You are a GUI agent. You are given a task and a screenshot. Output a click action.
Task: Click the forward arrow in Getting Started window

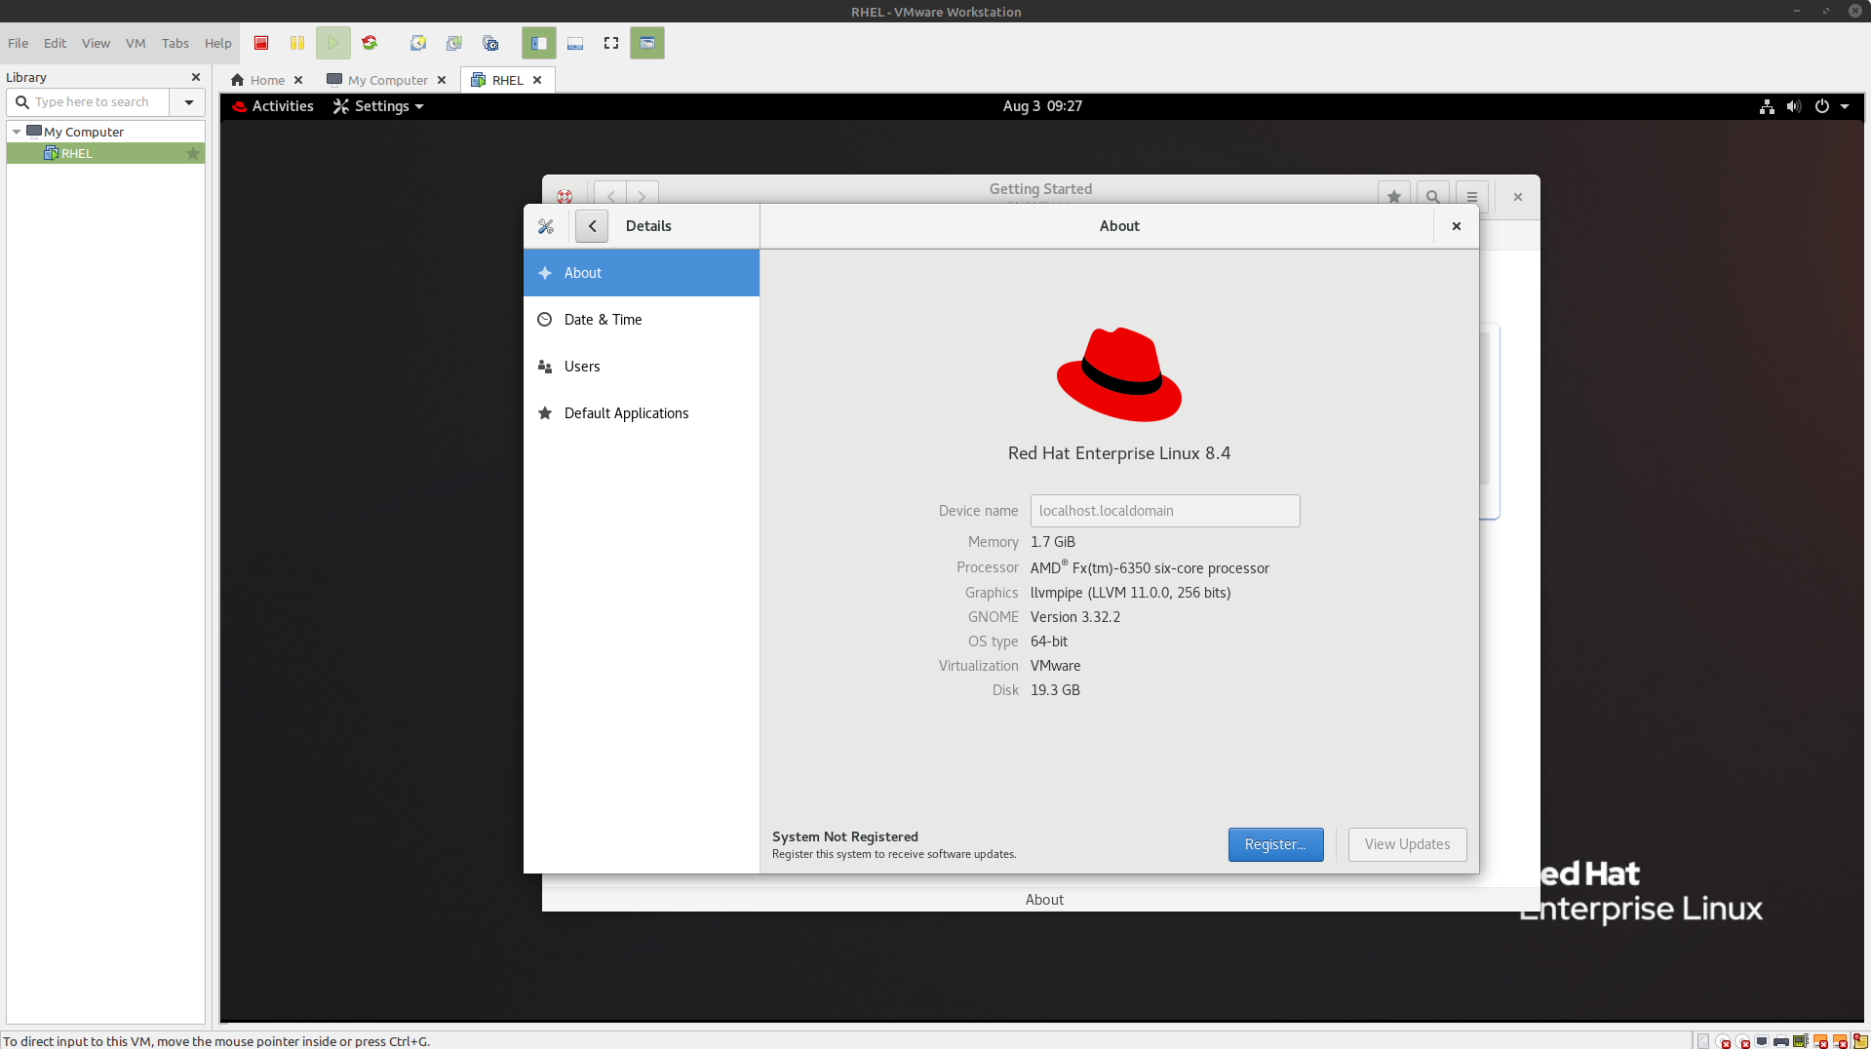(x=643, y=196)
